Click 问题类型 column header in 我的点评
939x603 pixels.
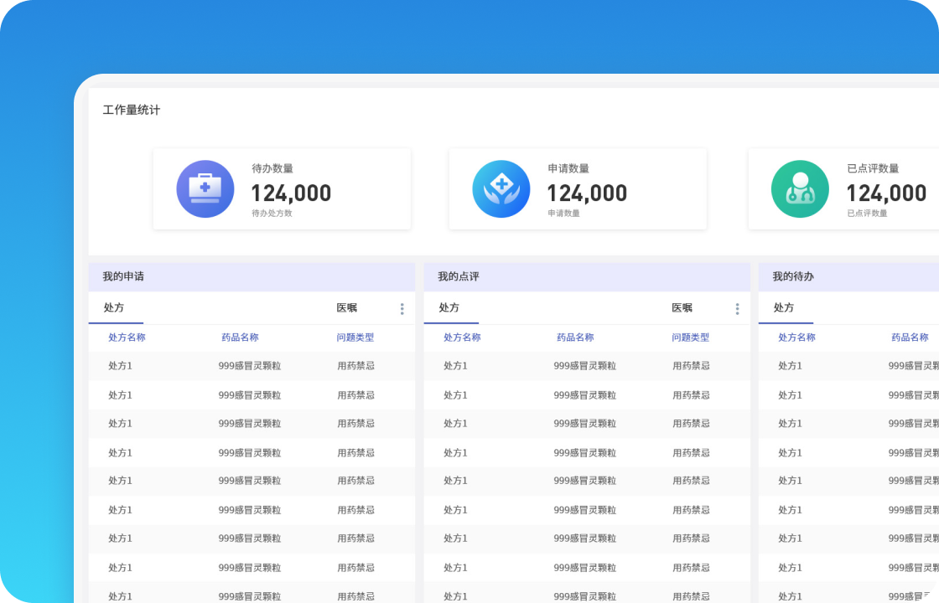click(x=691, y=338)
